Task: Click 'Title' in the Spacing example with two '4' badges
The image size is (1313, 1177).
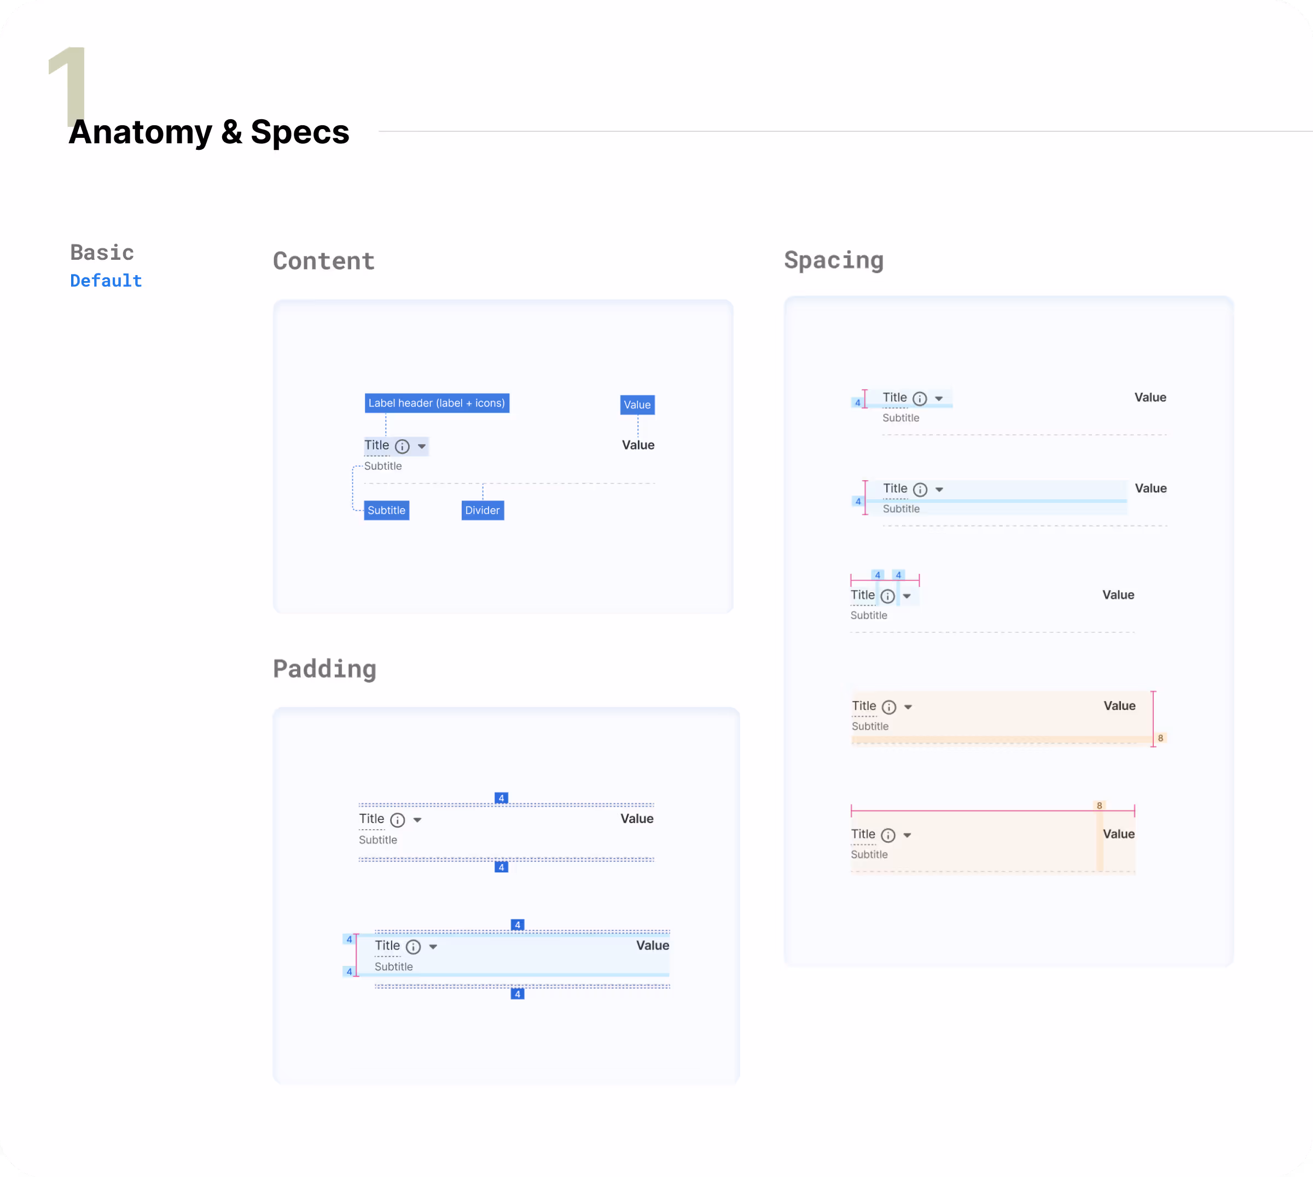Action: click(862, 595)
